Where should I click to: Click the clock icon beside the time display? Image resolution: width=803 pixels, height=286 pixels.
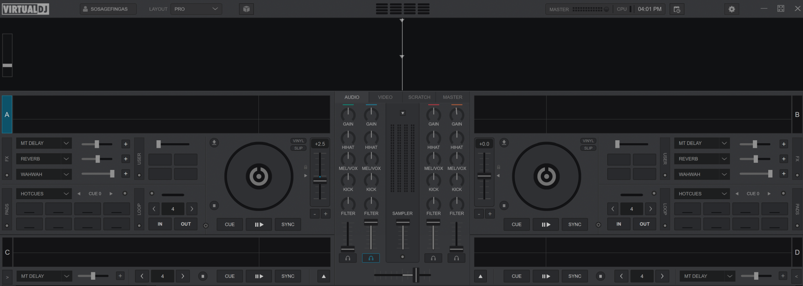tap(677, 9)
